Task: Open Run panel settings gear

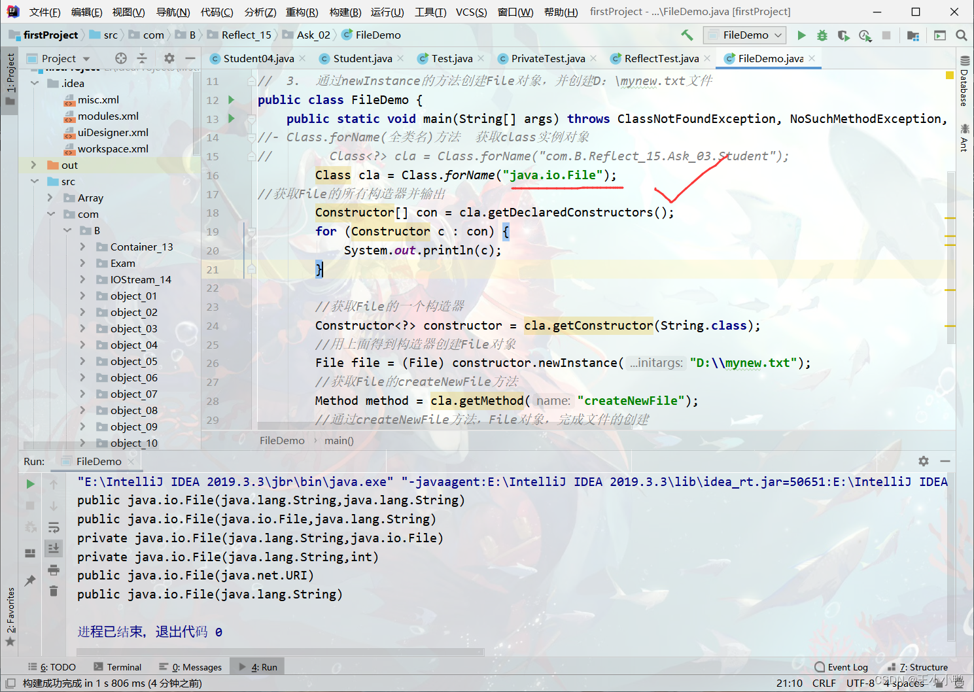Action: [924, 461]
